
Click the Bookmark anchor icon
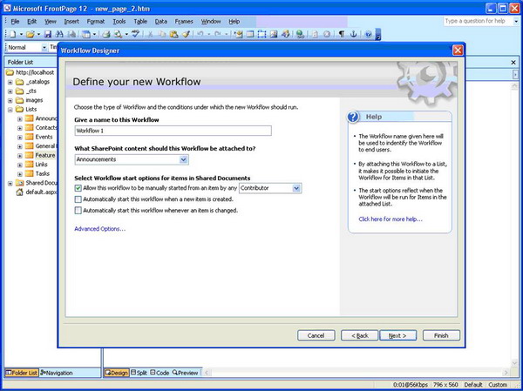[354, 34]
